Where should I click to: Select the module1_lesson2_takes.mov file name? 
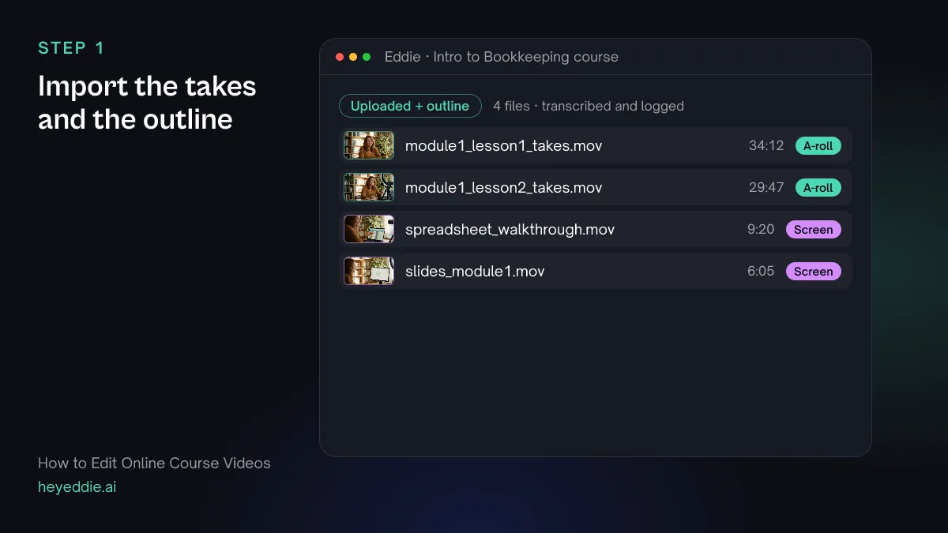(503, 187)
